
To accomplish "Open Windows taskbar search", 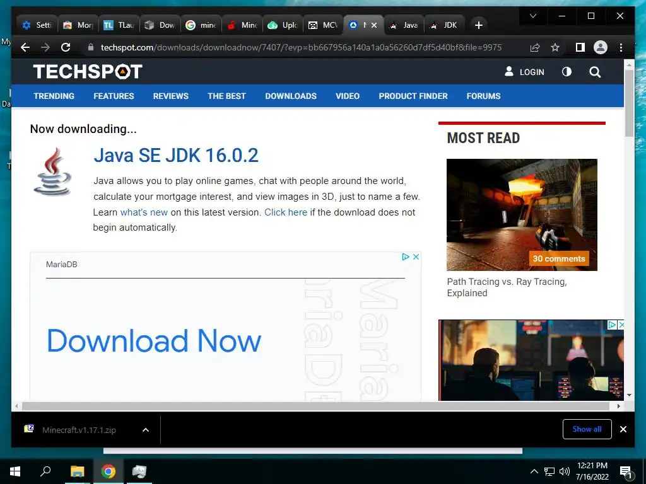I will [x=45, y=471].
